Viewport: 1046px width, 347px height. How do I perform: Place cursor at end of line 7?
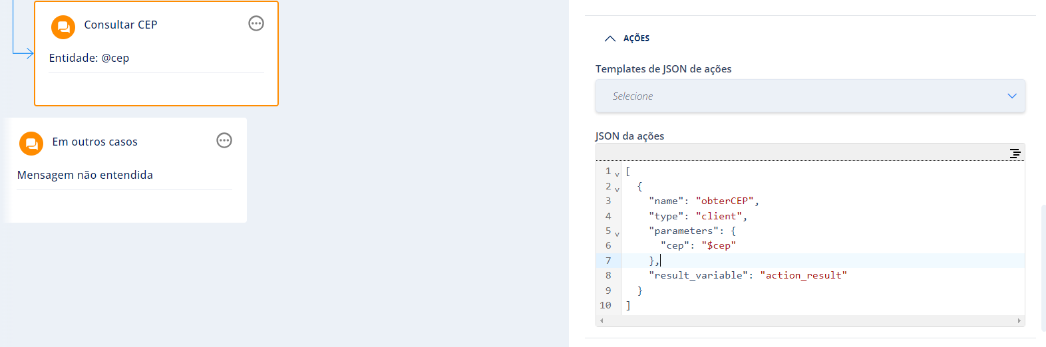click(661, 261)
